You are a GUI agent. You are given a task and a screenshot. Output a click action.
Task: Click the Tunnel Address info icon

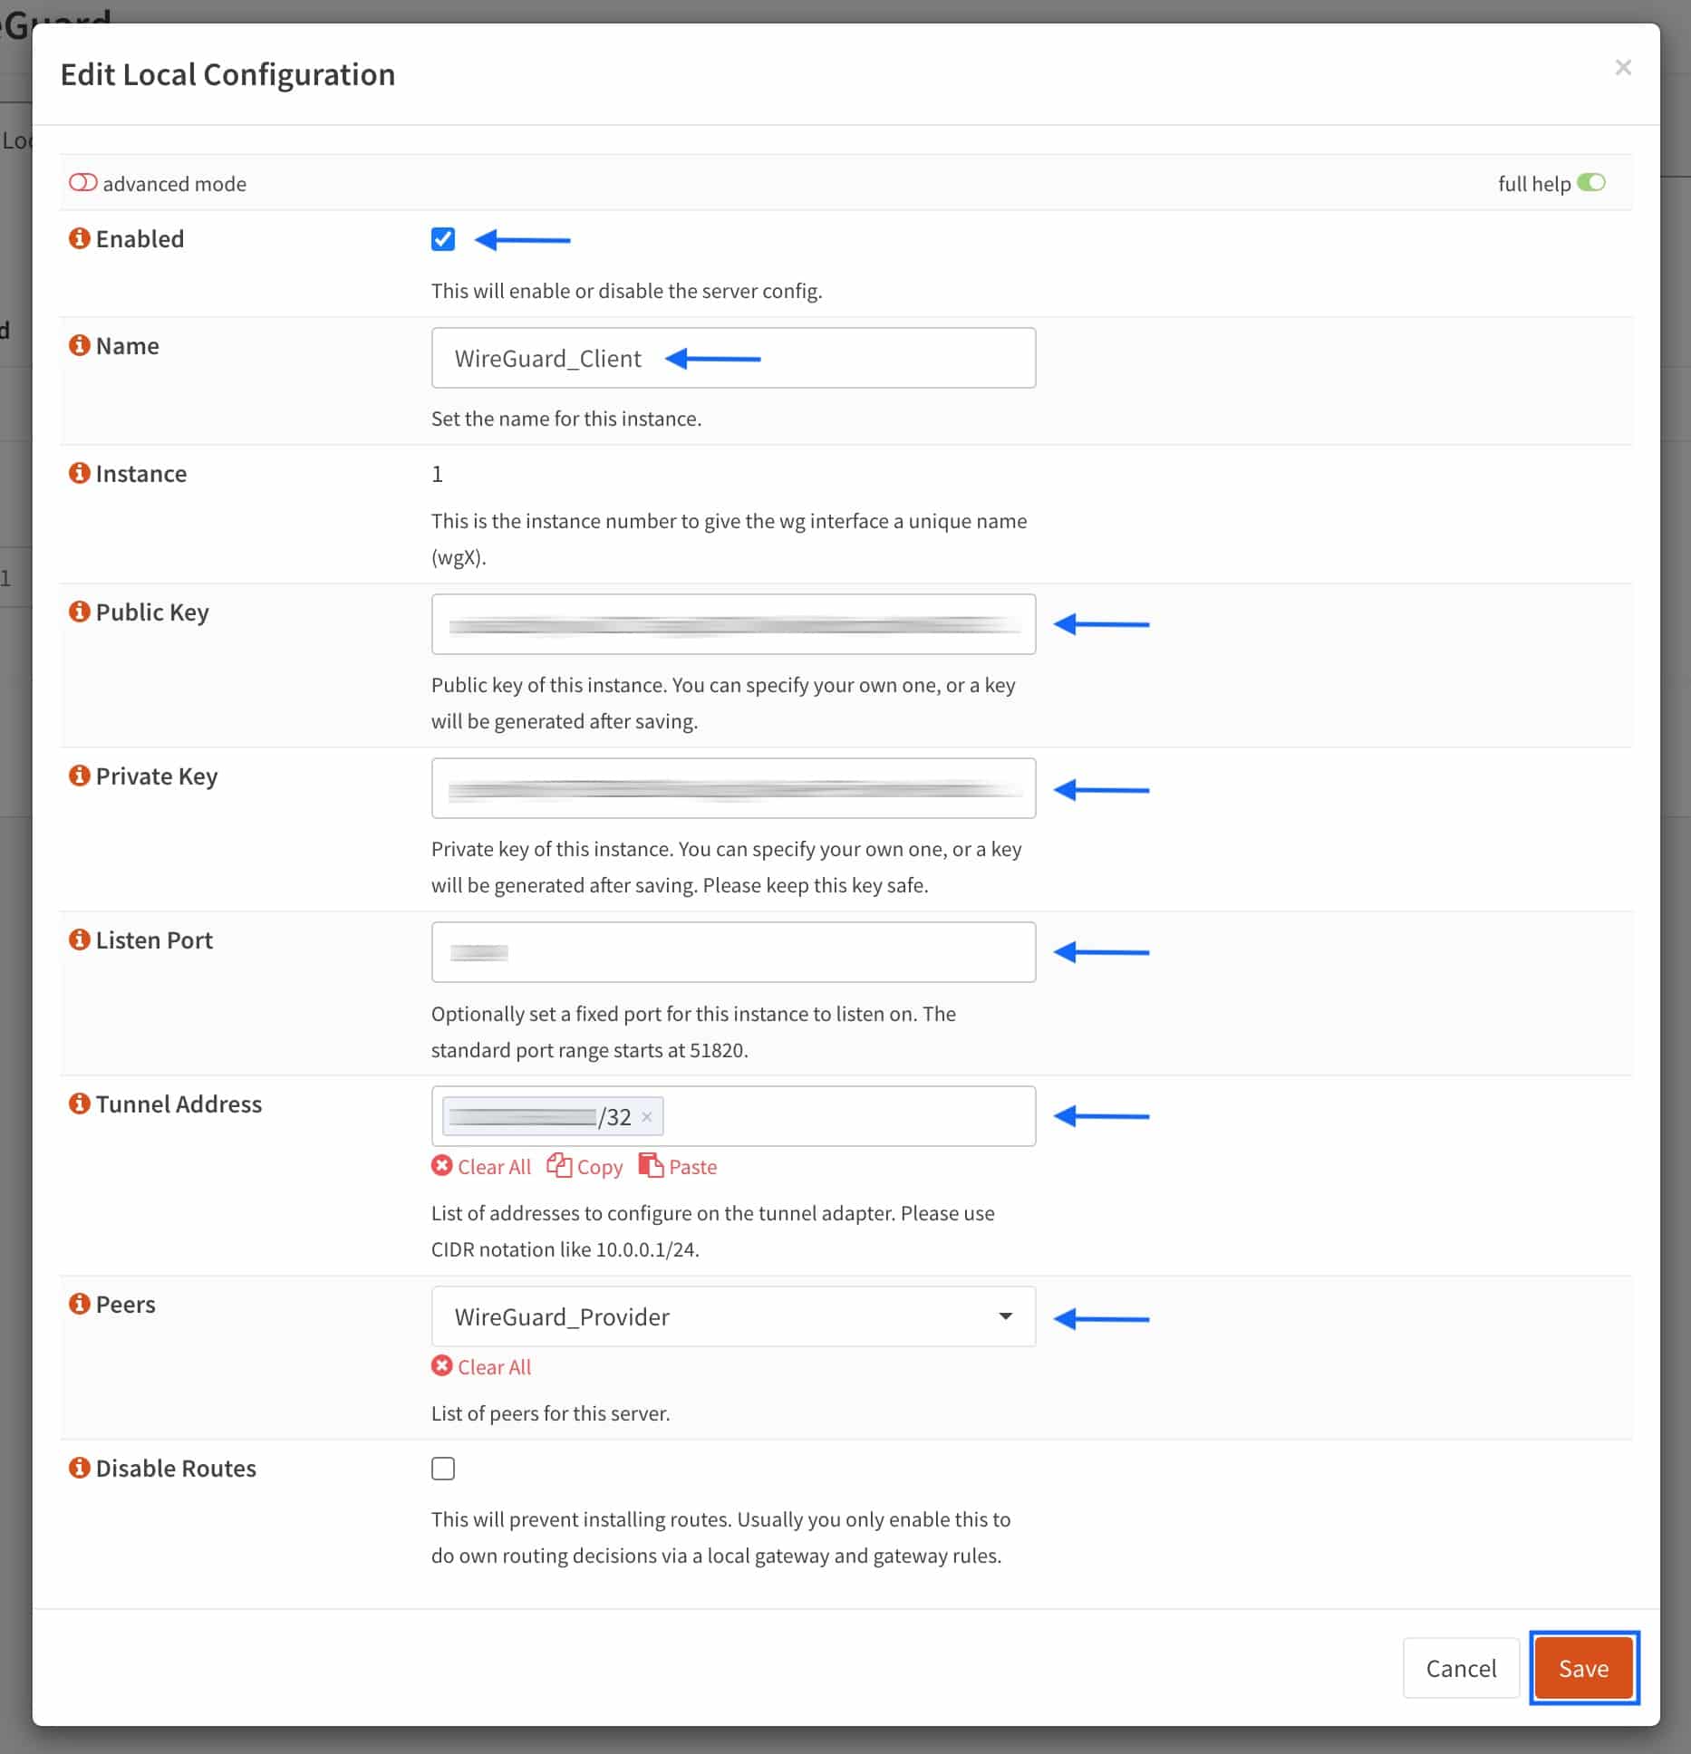(80, 1103)
